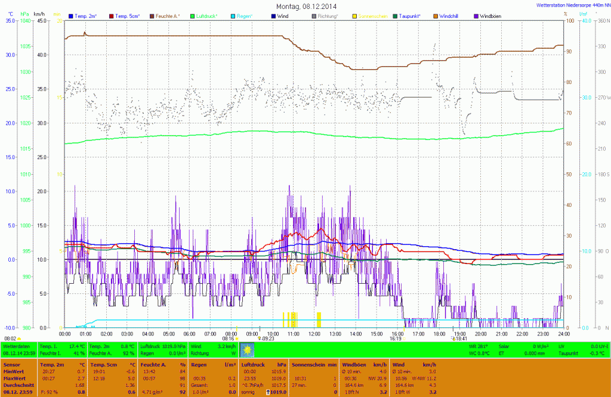
Task: Click the sunrise marker at 08:16
Action: [x=237, y=338]
